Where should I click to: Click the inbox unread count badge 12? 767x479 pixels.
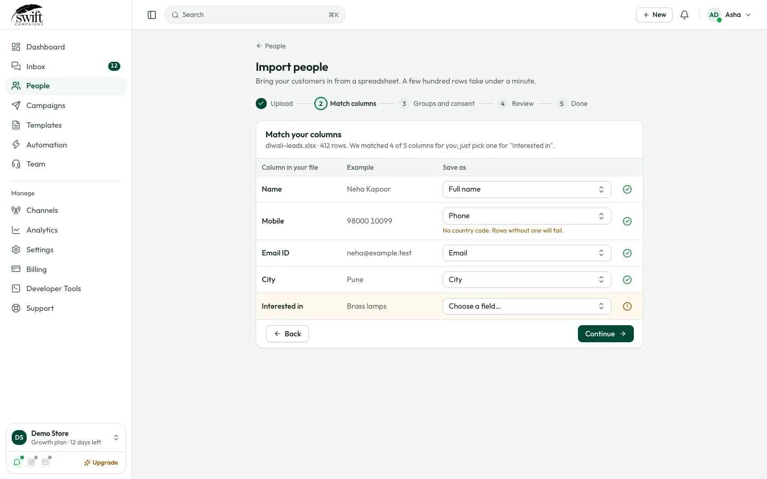point(114,66)
